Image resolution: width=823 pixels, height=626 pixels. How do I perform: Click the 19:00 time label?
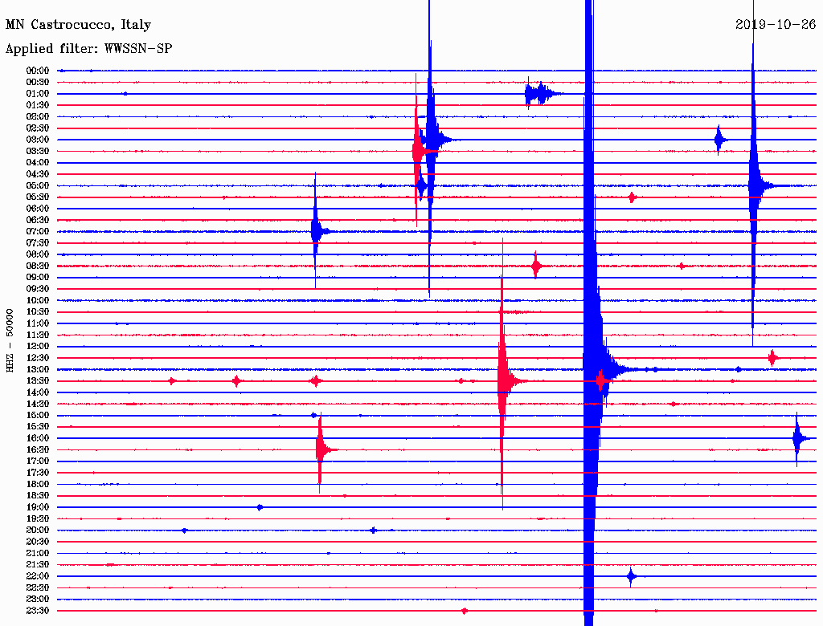tap(38, 507)
